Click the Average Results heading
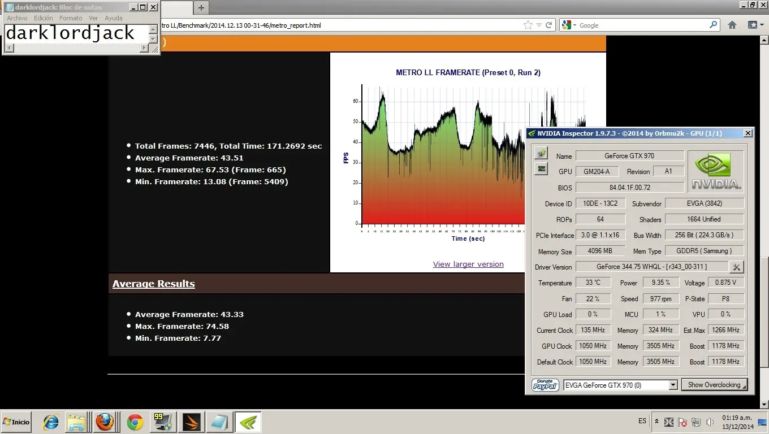Viewport: 769px width, 434px height. tap(153, 284)
